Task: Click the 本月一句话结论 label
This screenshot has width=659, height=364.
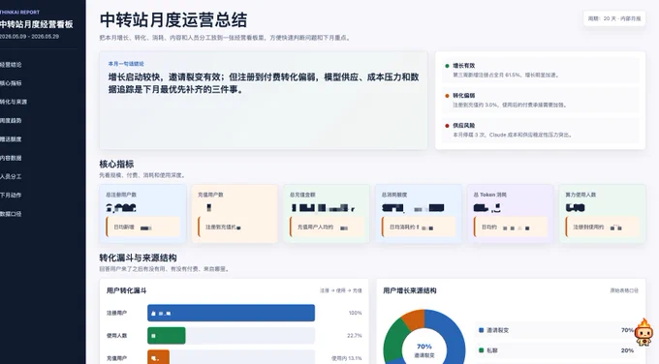Action: point(126,64)
